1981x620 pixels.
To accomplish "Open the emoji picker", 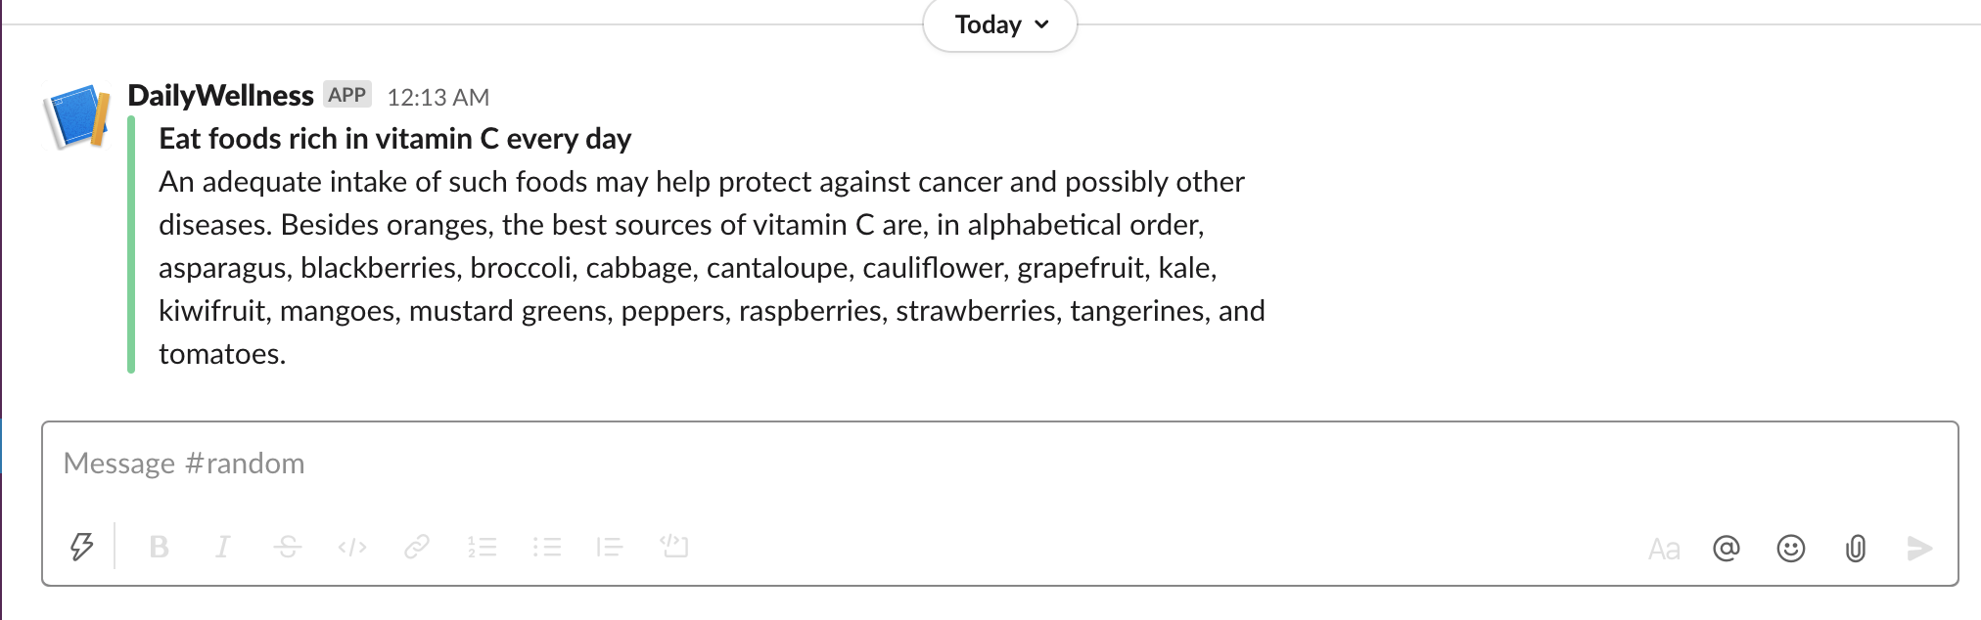I will (1790, 549).
